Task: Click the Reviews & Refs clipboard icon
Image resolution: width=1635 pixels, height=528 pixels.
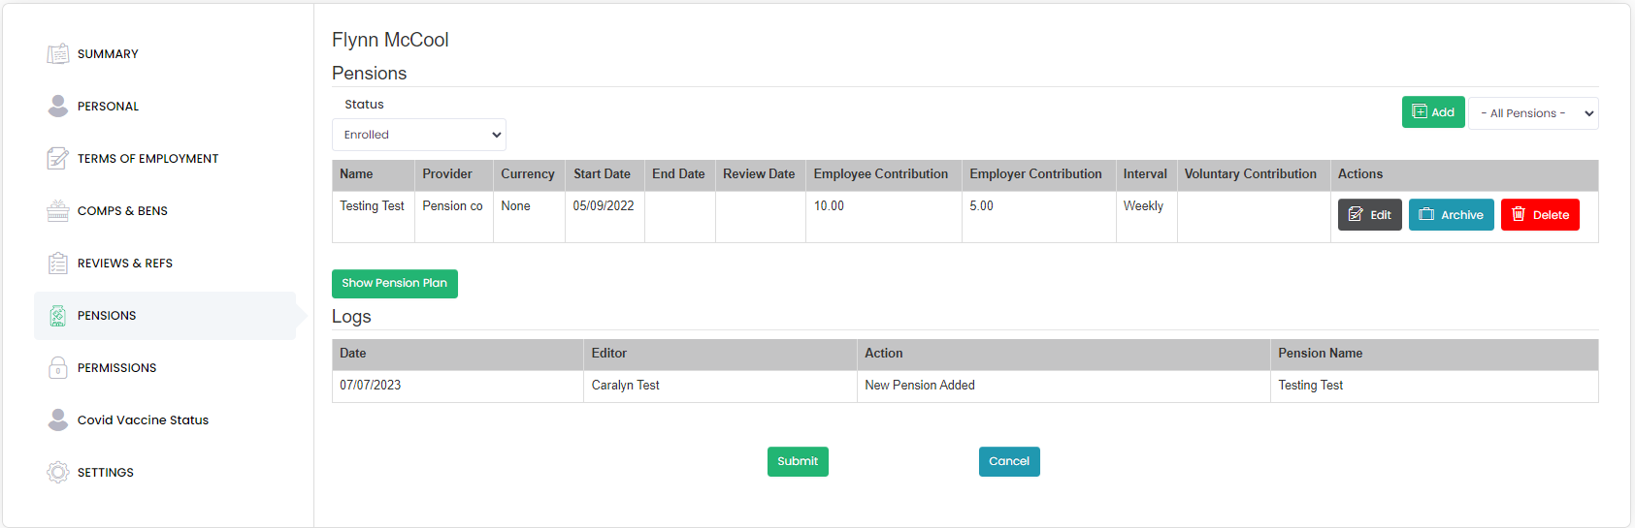Action: point(58,263)
